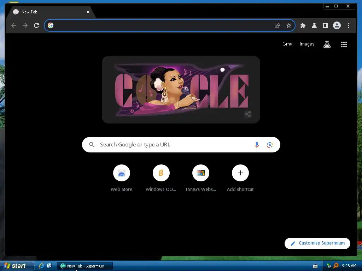Search by image with Lens icon
Image resolution: width=362 pixels, height=271 pixels.
click(269, 145)
